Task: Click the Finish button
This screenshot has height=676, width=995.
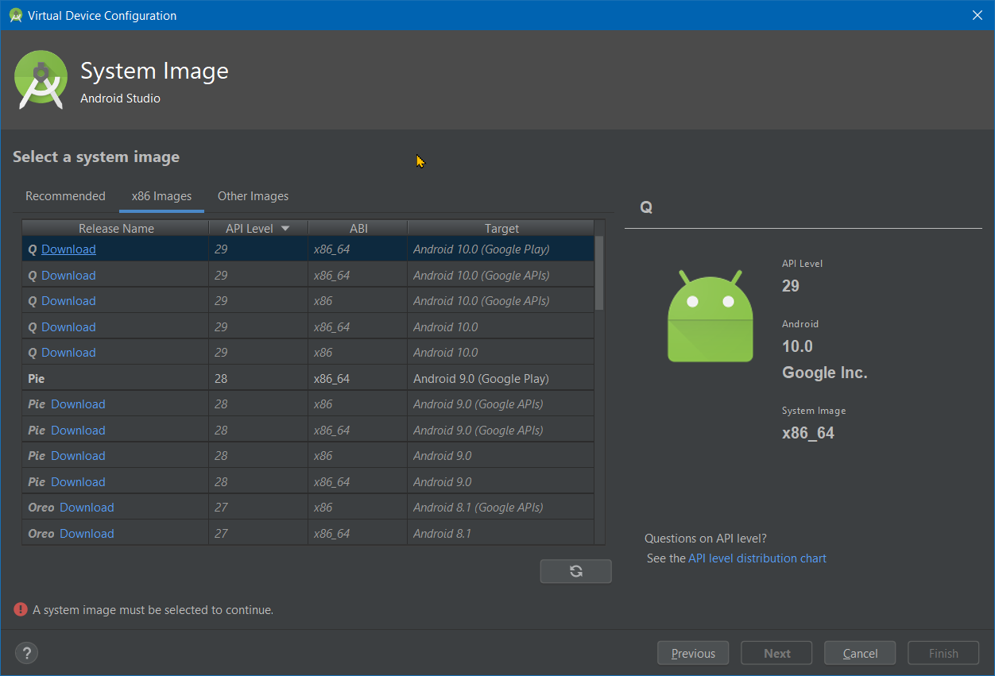Action: 943,653
